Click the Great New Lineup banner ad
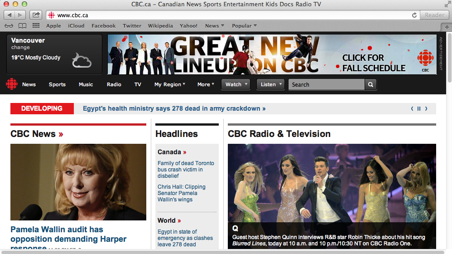 coord(272,54)
